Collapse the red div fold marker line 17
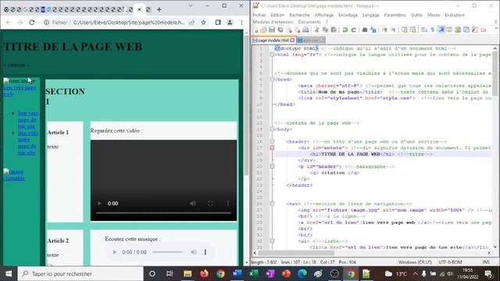 pos(272,148)
